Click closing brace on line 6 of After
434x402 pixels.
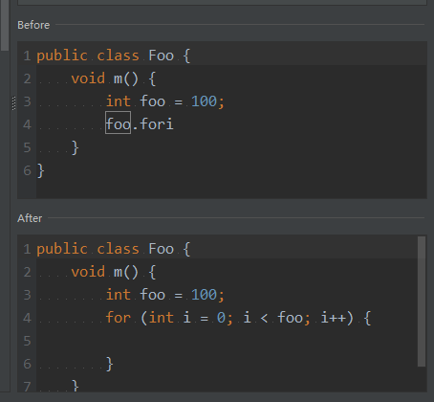109,364
